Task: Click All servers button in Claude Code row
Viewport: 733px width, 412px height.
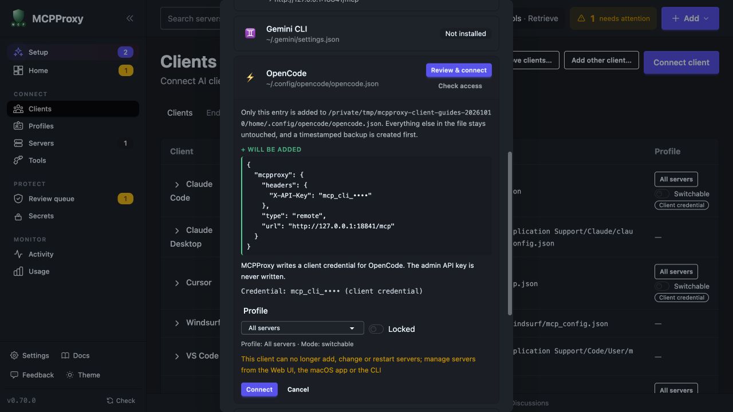Action: pyautogui.click(x=676, y=179)
